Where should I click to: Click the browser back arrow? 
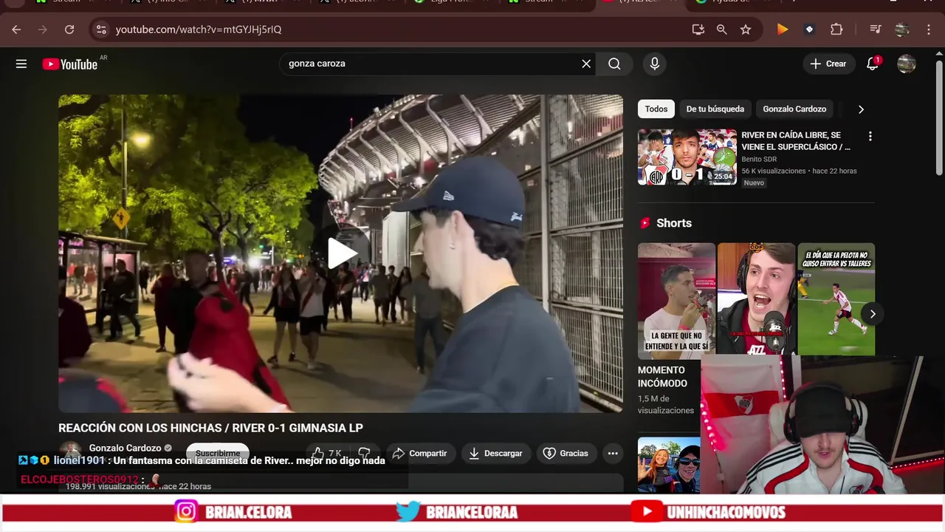click(x=16, y=30)
